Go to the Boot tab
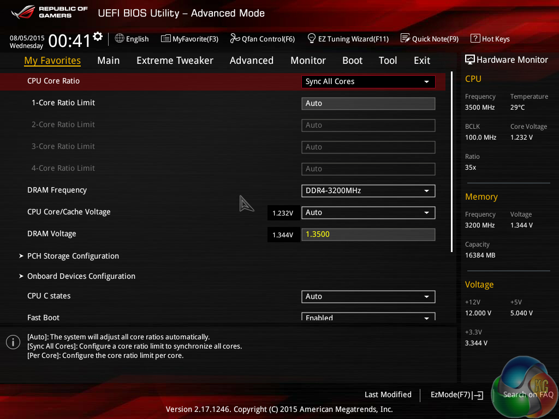 coord(352,61)
